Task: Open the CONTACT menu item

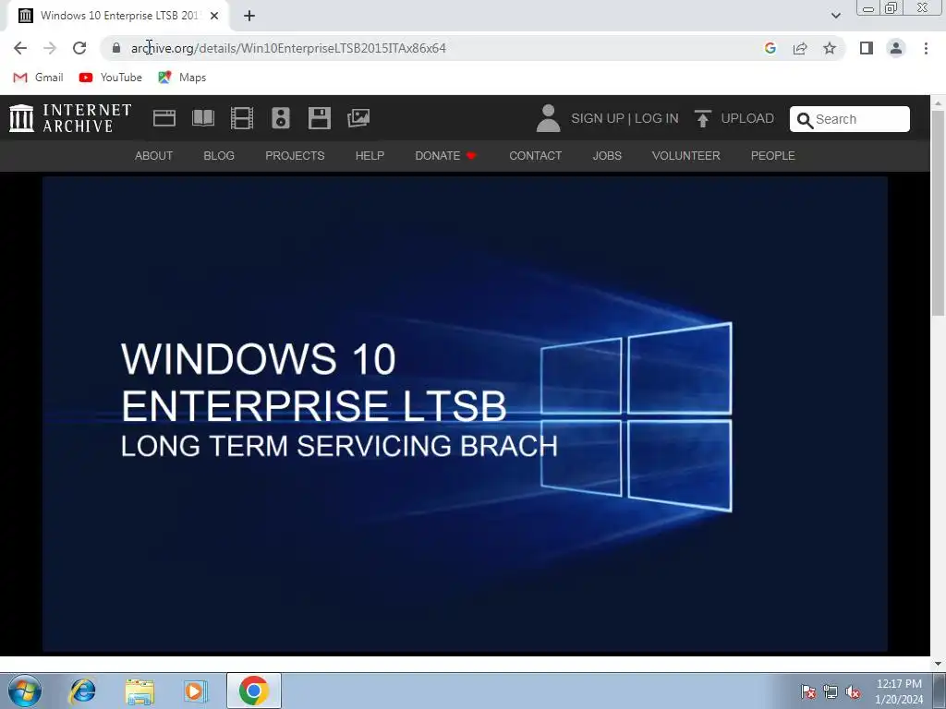Action: pyautogui.click(x=535, y=155)
